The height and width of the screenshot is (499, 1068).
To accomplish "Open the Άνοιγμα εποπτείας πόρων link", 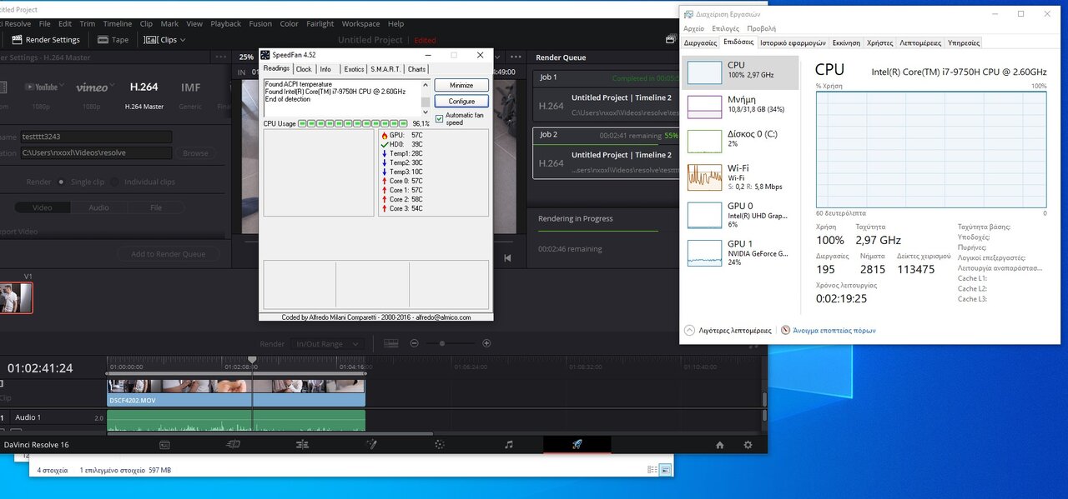I will point(834,330).
